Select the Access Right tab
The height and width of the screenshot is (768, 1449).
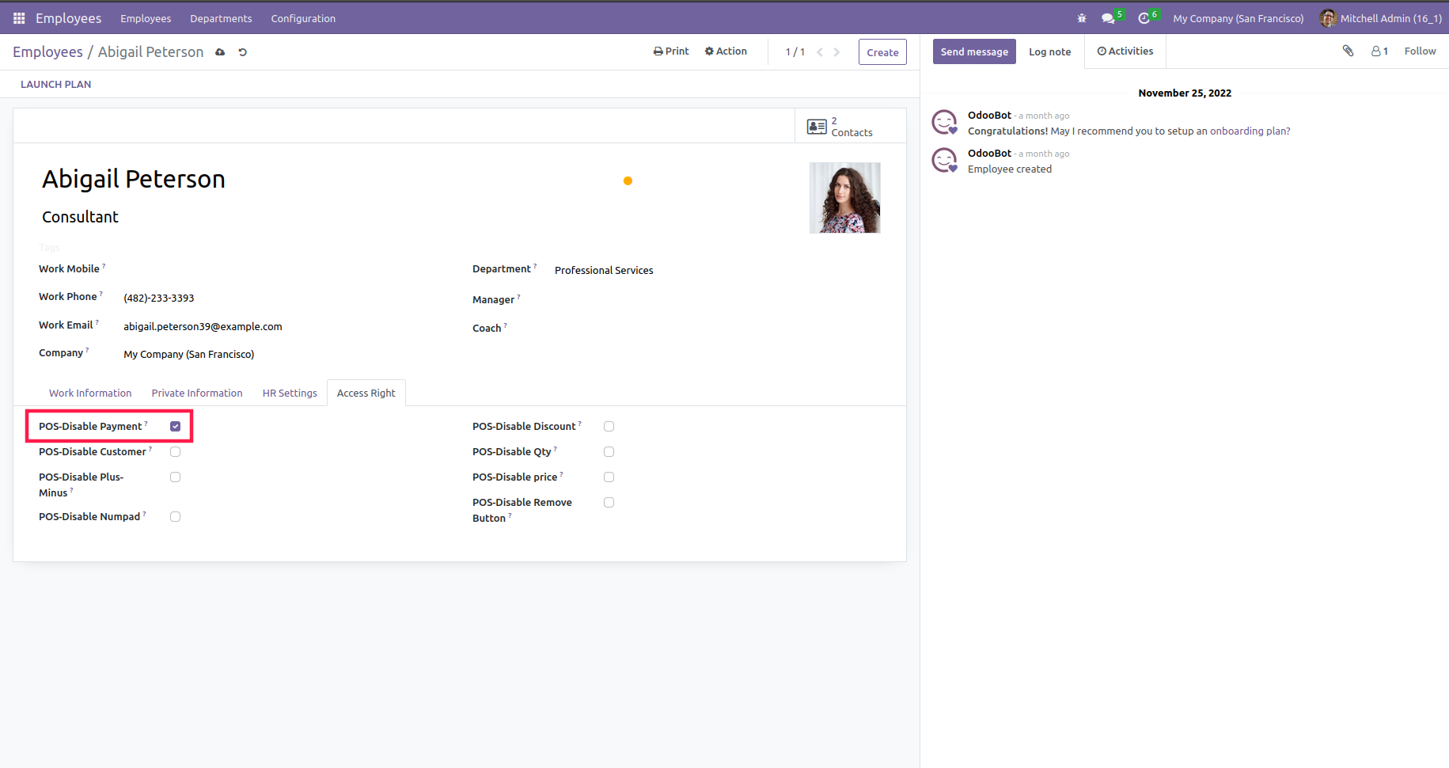coord(366,393)
